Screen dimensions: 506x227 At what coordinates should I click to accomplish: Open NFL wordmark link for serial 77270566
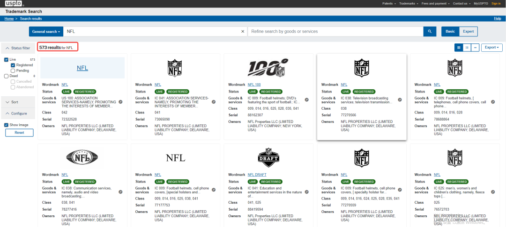coord(344,85)
